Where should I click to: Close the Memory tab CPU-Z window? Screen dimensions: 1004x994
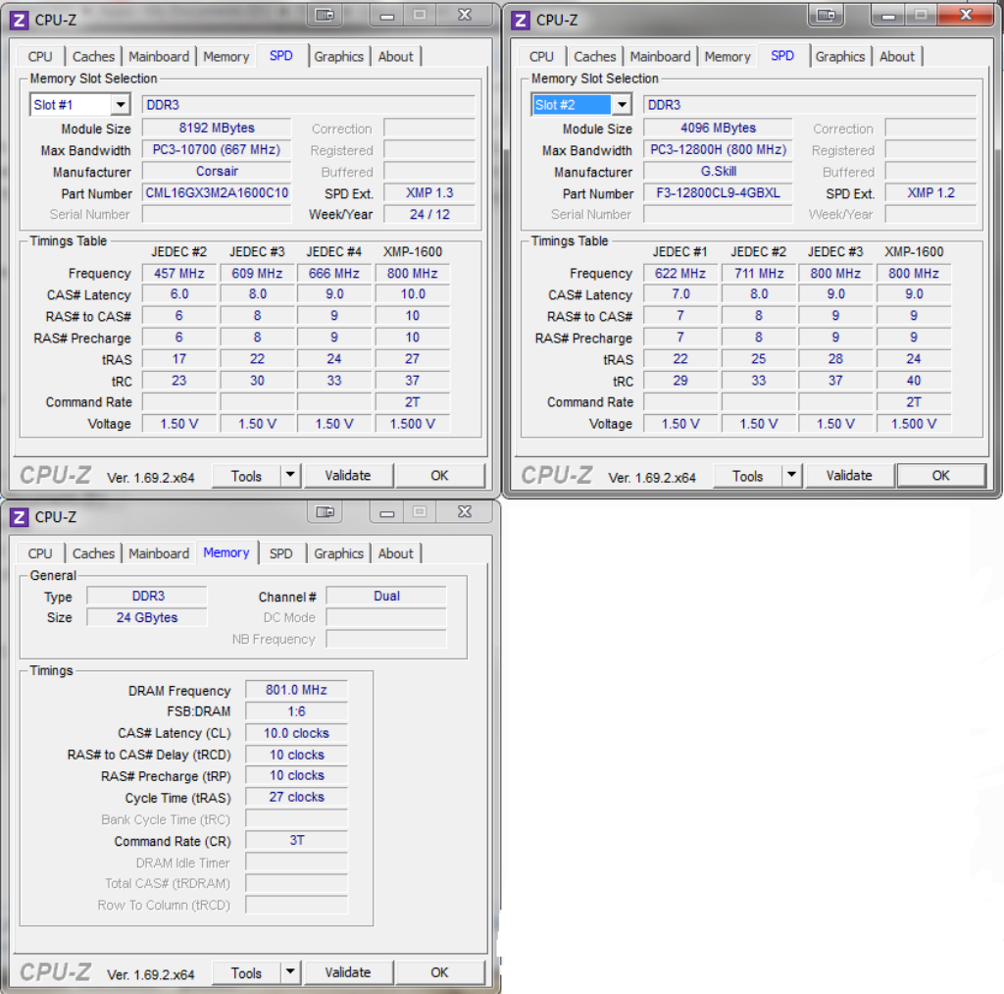click(465, 511)
